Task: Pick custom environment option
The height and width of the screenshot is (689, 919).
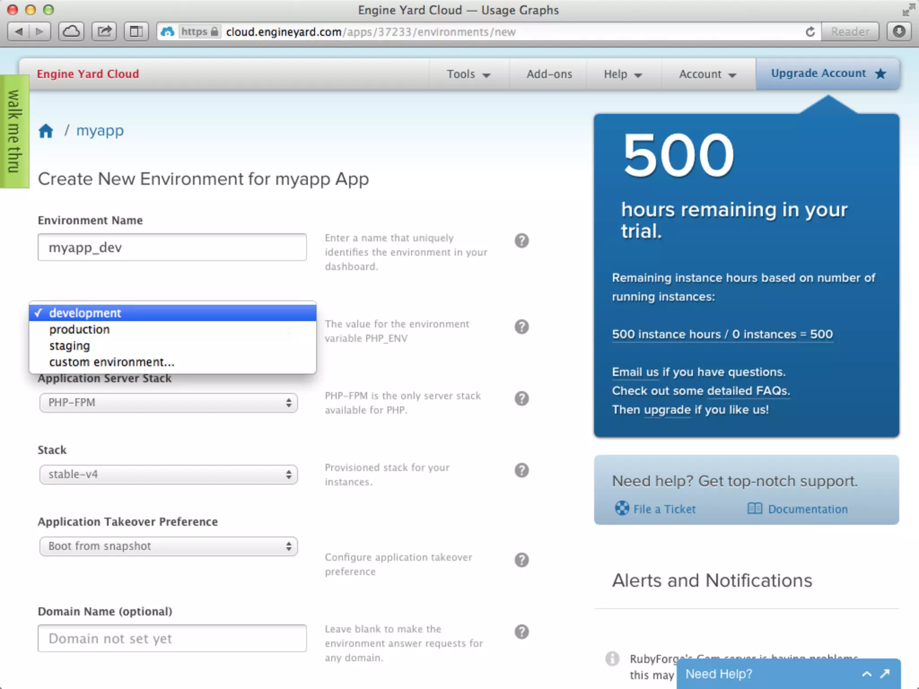Action: (x=112, y=362)
